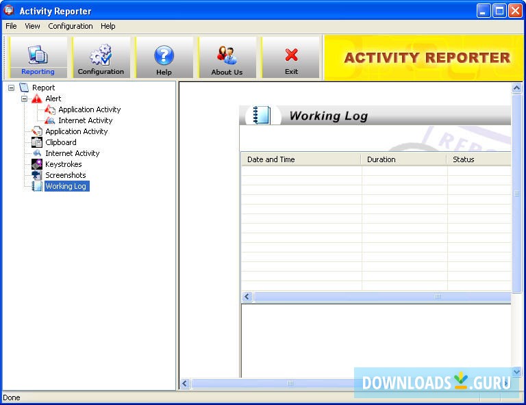
Task: Collapse the Alert tree node
Action: (24, 99)
